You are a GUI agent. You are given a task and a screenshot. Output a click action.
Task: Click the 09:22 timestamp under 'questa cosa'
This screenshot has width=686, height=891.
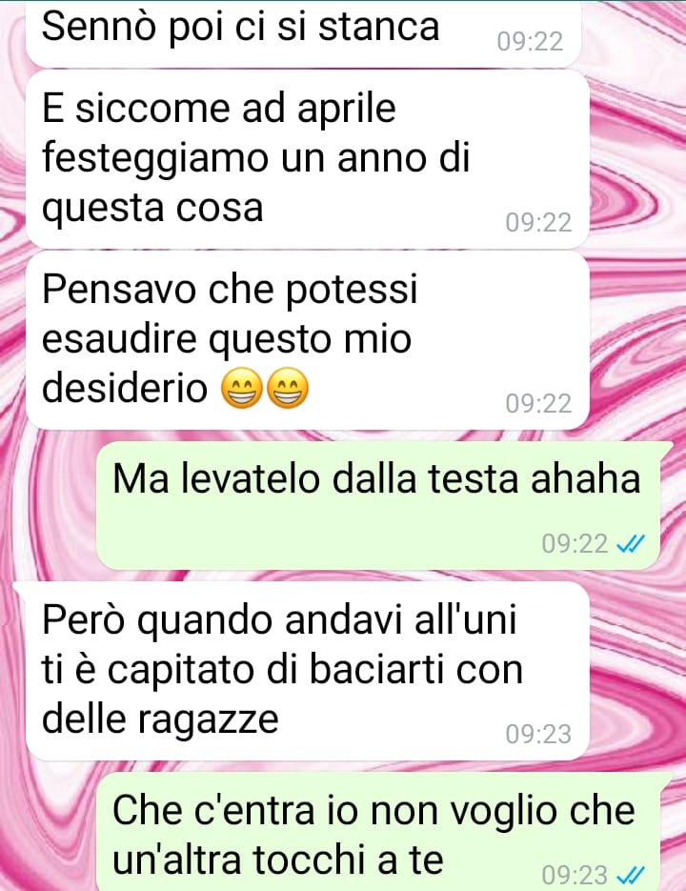(538, 223)
